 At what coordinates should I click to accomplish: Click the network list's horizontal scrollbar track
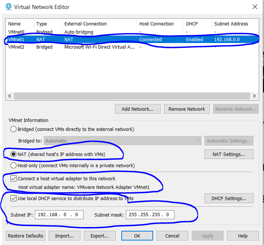pyautogui.click(x=132, y=96)
